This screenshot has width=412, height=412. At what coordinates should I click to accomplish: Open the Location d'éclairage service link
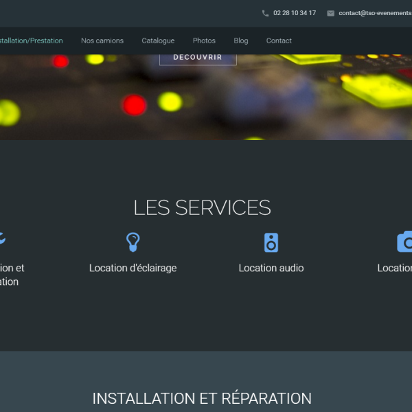[133, 268]
